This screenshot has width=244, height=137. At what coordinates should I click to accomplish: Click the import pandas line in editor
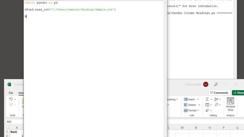pyautogui.click(x=41, y=3)
